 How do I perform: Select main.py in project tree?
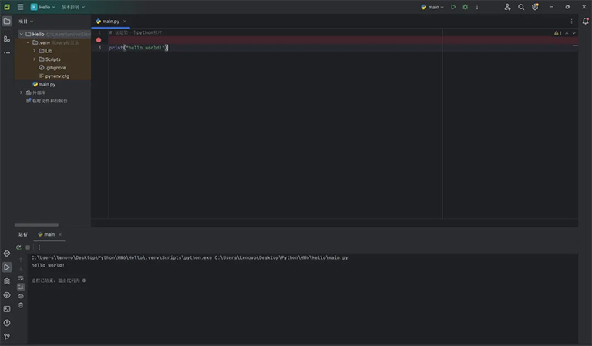tap(44, 84)
